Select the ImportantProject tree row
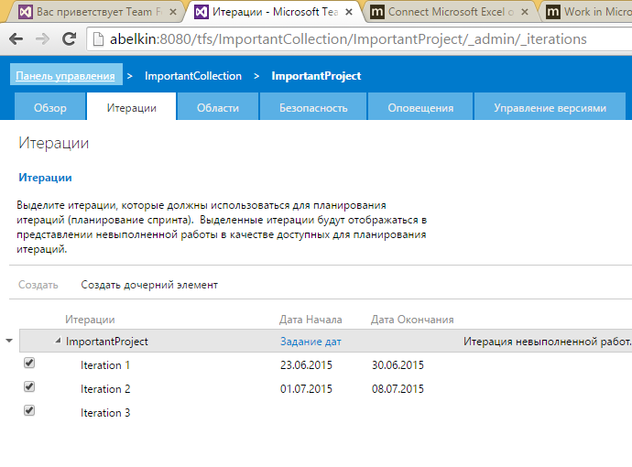 click(x=326, y=341)
